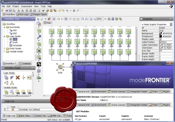Select the Excel node icon in vertical palette
175x122 pixels.
(x=39, y=51)
